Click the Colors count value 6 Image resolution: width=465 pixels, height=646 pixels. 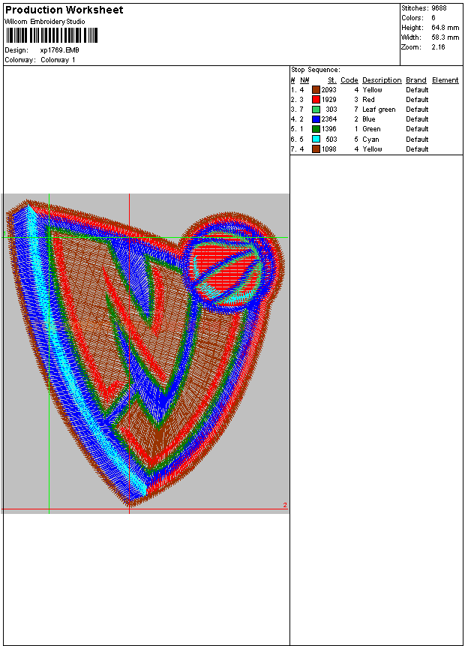click(x=433, y=18)
